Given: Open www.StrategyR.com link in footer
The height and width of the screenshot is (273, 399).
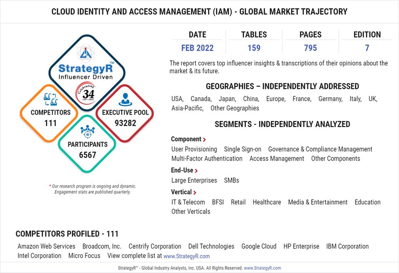Looking at the screenshot, I should pos(262,268).
